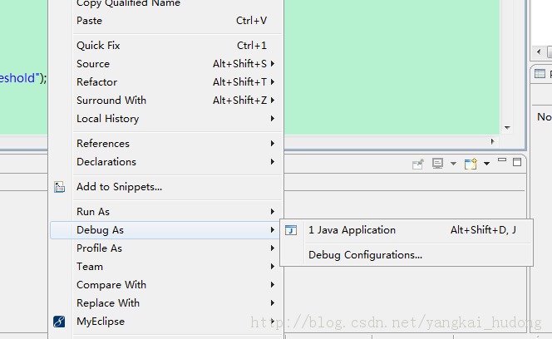The image size is (552, 339).
Task: Open the Profile As menu entry
Action: pos(166,248)
